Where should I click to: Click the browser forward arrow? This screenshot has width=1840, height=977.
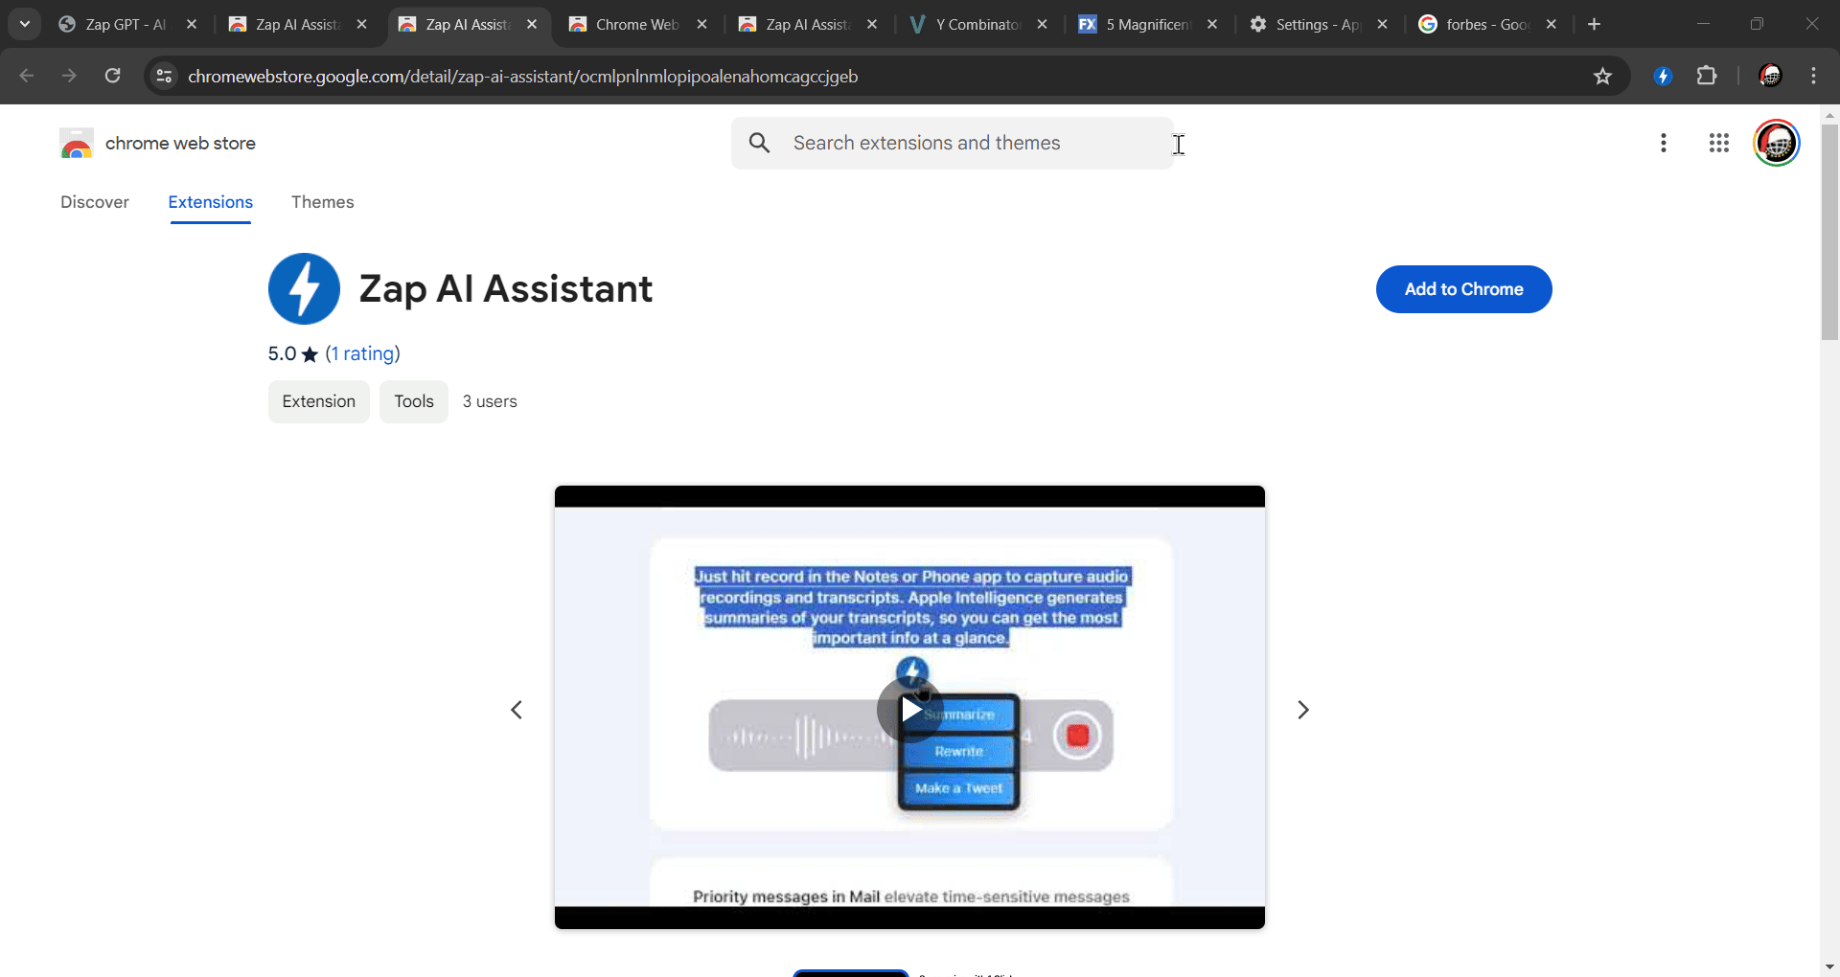[69, 76]
